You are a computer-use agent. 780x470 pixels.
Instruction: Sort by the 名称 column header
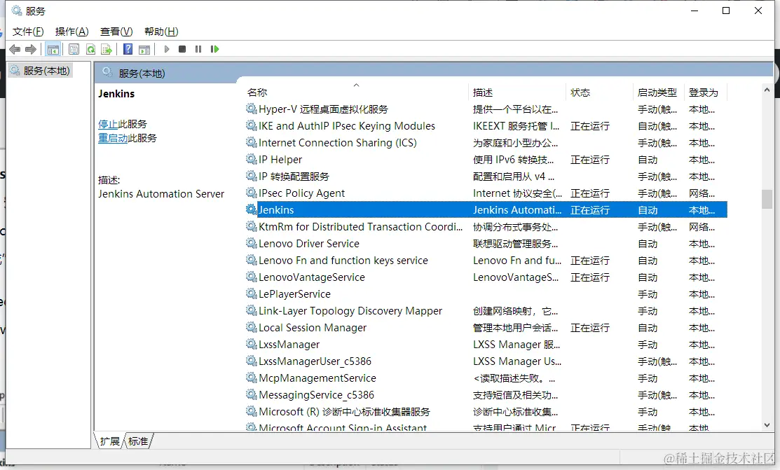[256, 92]
